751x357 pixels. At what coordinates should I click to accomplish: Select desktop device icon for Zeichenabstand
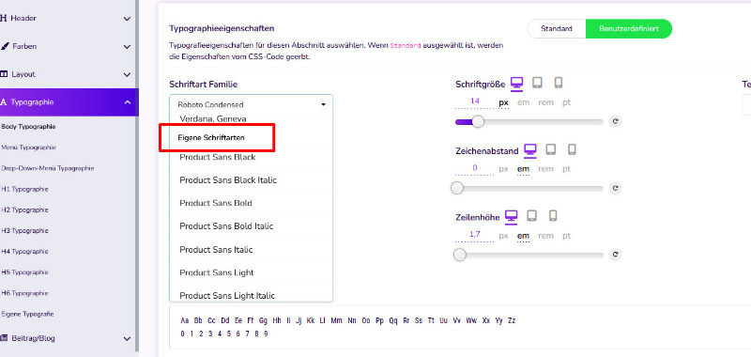pos(529,150)
